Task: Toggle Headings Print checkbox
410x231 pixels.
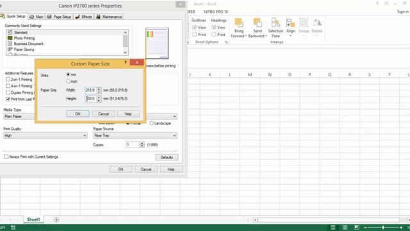Action: point(214,34)
